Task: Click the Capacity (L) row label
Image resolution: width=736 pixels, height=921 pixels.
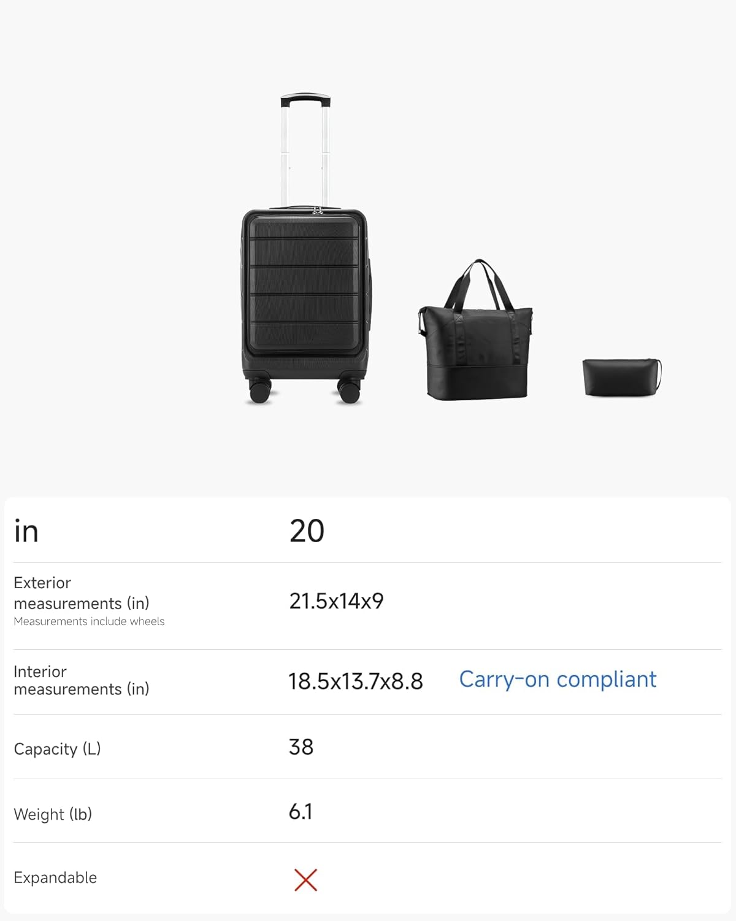Action: click(x=57, y=749)
